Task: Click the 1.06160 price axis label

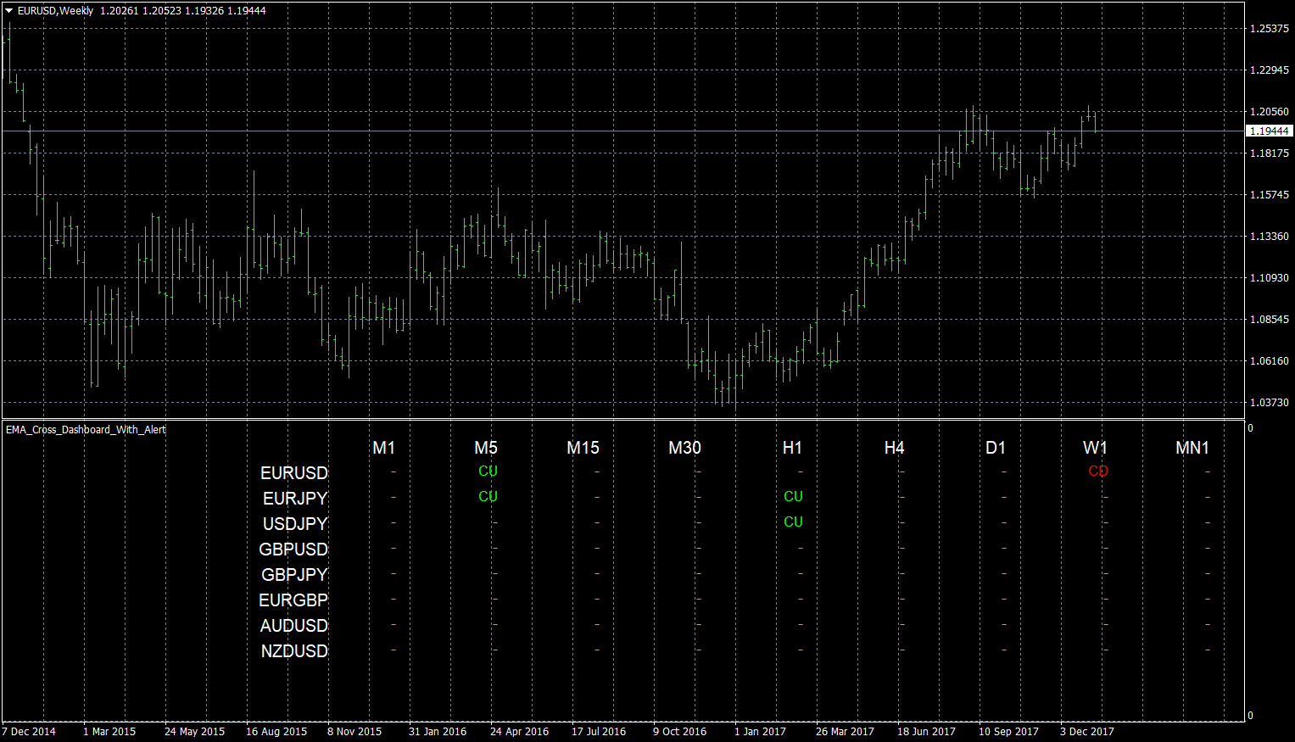Action: pos(1269,361)
